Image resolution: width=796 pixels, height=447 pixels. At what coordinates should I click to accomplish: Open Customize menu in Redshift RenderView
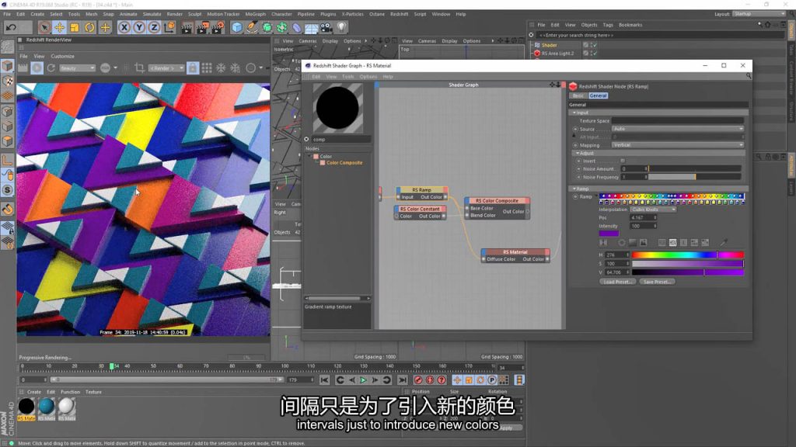(62, 56)
